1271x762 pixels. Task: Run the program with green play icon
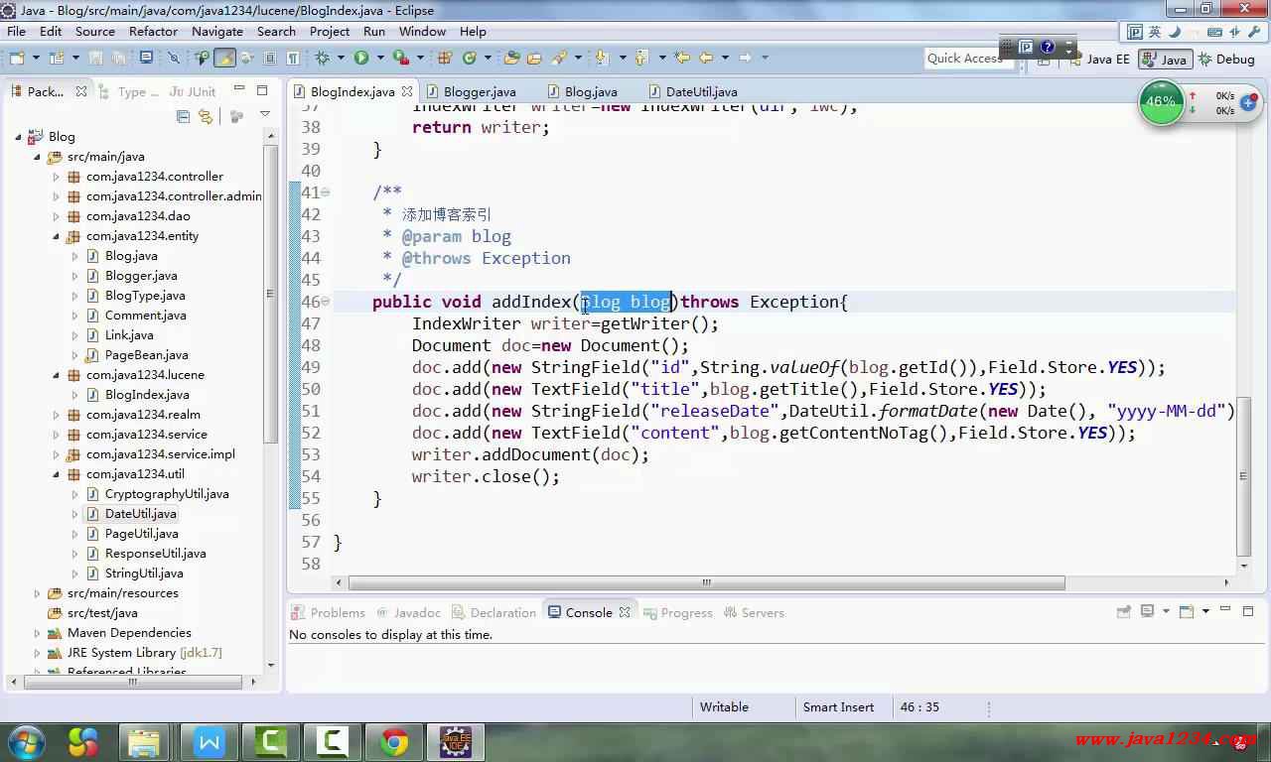coord(360,59)
